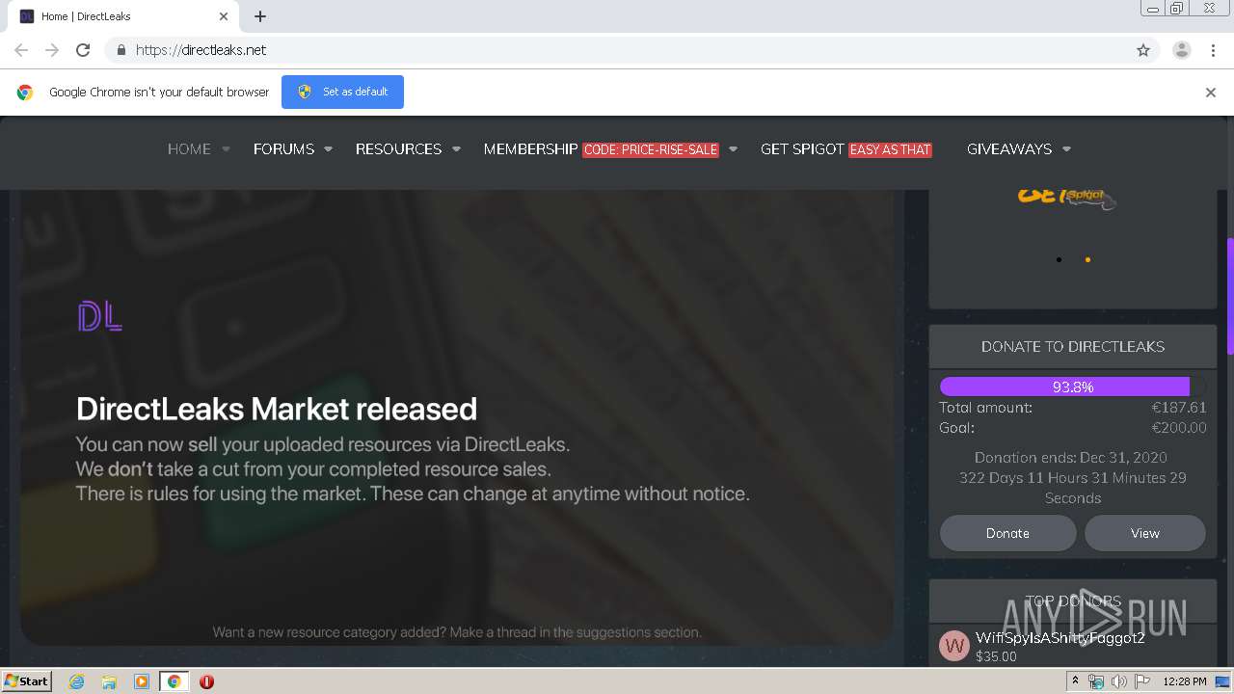Open the Windows Start menu
The width and height of the screenshot is (1234, 694).
pos(27,681)
